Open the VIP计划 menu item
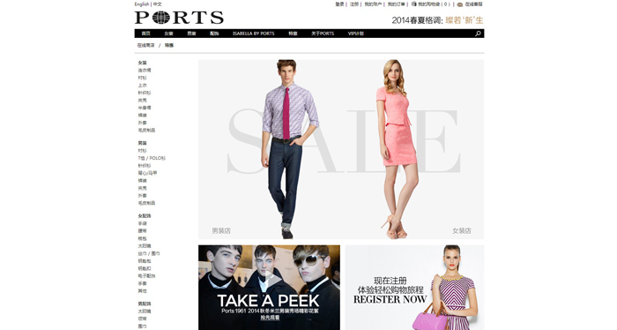The image size is (617, 330). tap(356, 34)
